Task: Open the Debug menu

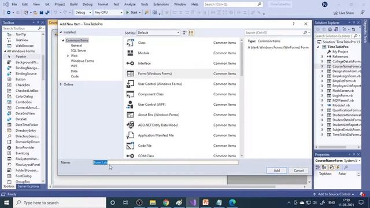Action: 87,4
